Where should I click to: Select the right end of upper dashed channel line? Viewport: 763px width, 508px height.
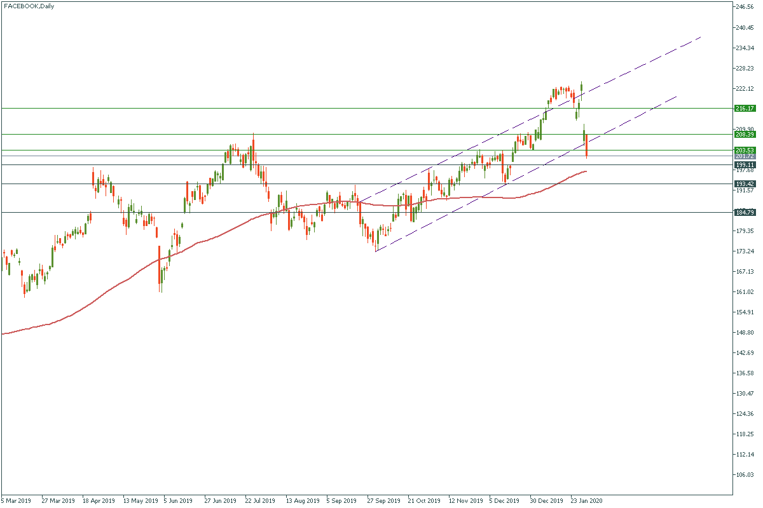(x=701, y=37)
